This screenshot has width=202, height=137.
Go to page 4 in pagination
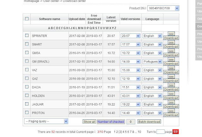click(x=123, y=132)
